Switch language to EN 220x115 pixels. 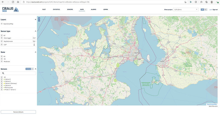click(x=202, y=10)
